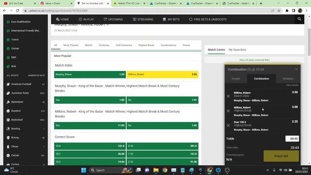Screen dimensions: 311x175
Task: Switch to the Most Popular market tab
Action: (x=71, y=45)
